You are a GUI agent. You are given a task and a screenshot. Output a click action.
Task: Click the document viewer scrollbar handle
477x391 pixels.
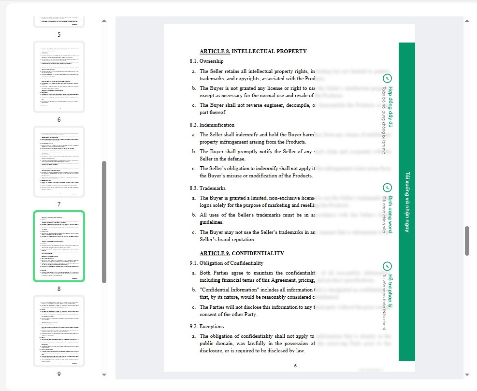[x=467, y=241]
